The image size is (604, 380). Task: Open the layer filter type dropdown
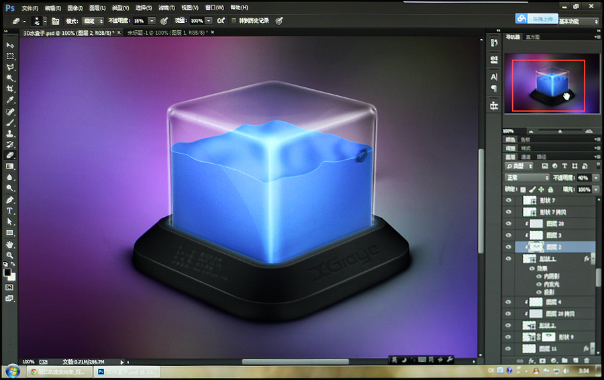click(x=519, y=166)
